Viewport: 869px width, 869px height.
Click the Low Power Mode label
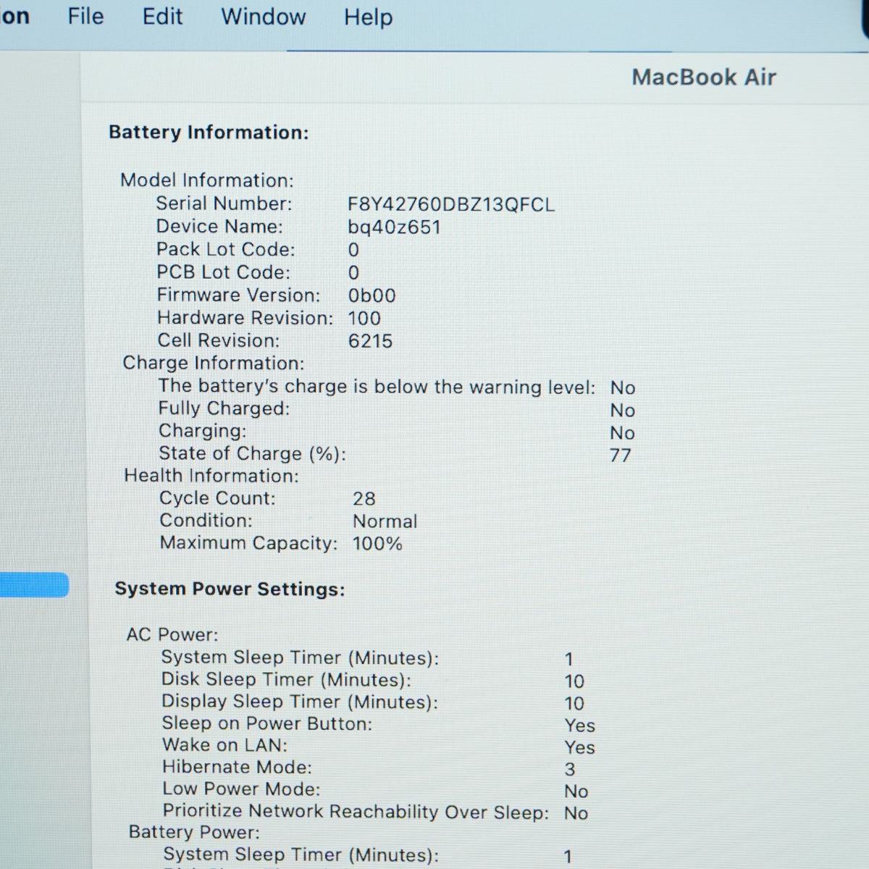241,789
